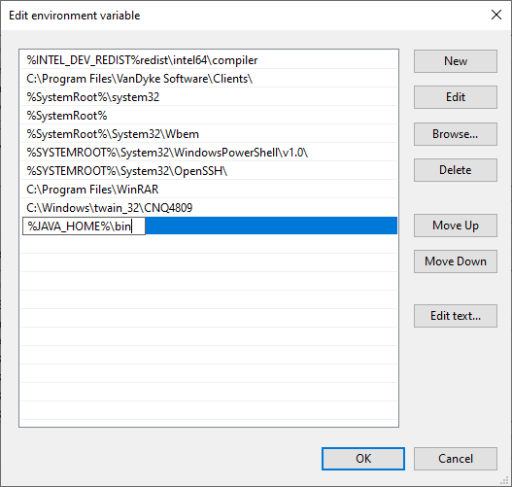Cancel the environment variable dialog
Screen dimensions: 512x487
pyautogui.click(x=456, y=459)
